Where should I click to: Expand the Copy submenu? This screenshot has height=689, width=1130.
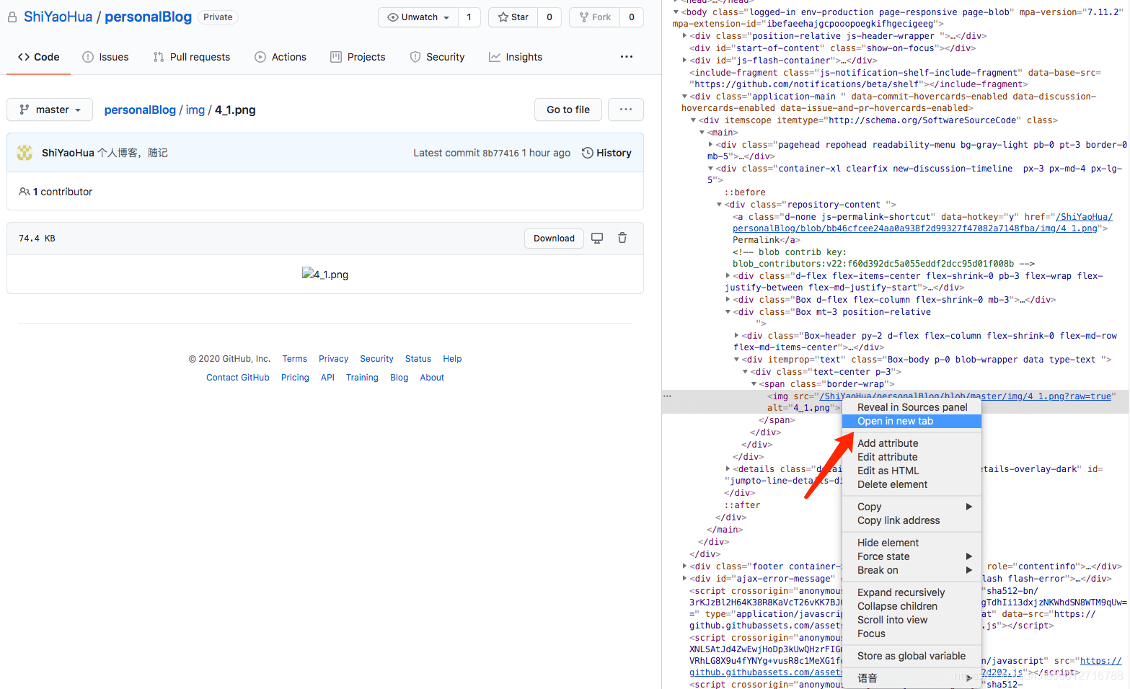coord(911,507)
